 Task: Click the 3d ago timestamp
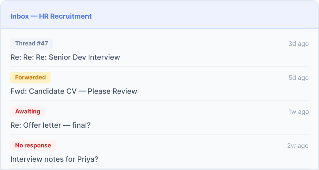[x=298, y=44]
